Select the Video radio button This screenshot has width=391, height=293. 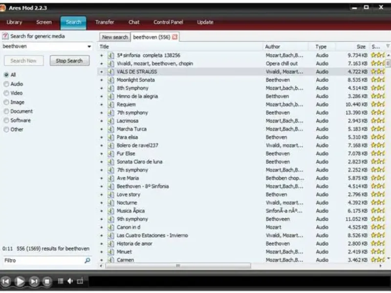(6, 93)
